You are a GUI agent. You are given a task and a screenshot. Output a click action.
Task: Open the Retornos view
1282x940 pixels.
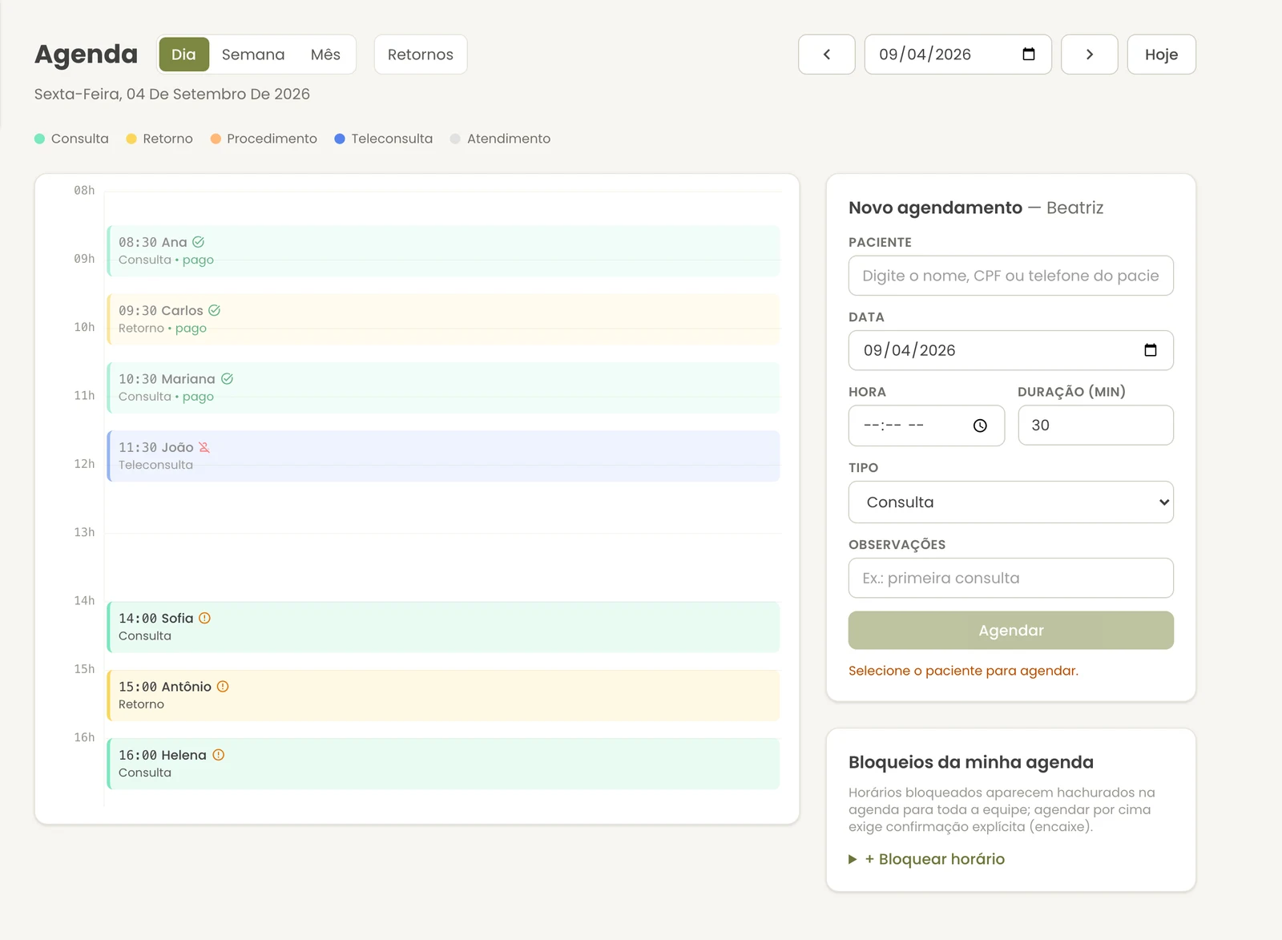[x=421, y=54]
